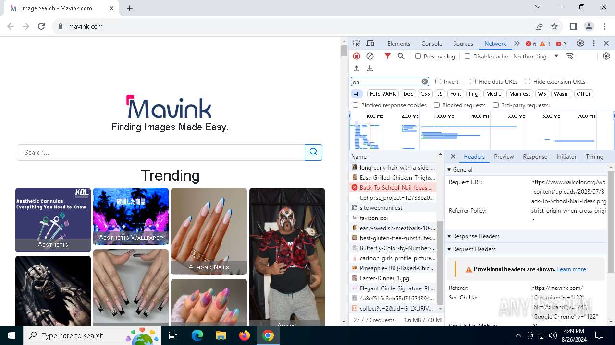Open the Preview tab of request
Viewport: 615px width, 345px height.
click(x=504, y=156)
